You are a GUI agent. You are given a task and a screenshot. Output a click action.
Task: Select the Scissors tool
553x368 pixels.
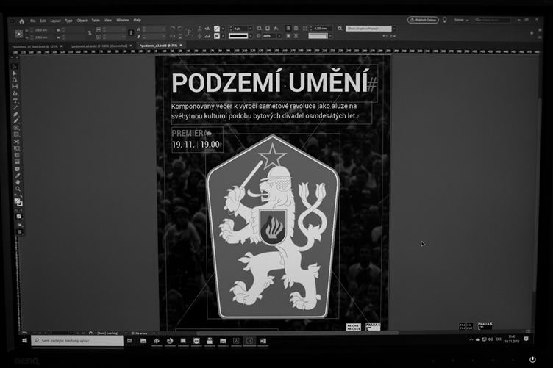16,142
